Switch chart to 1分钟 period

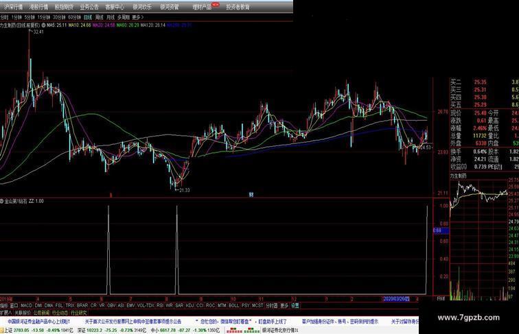[x=16, y=17]
